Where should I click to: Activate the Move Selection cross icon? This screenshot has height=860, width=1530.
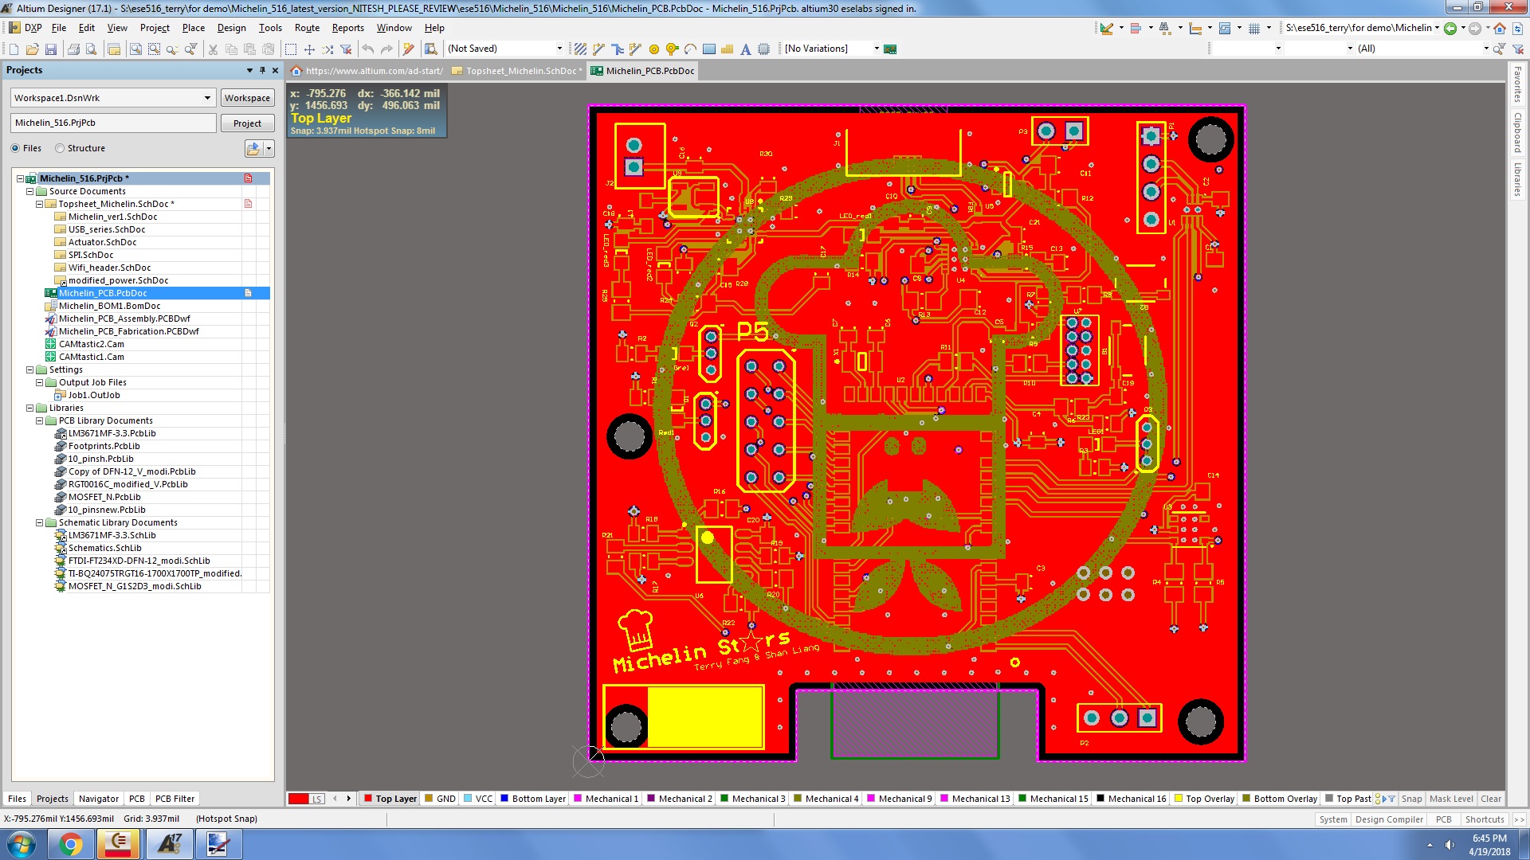[x=309, y=49]
